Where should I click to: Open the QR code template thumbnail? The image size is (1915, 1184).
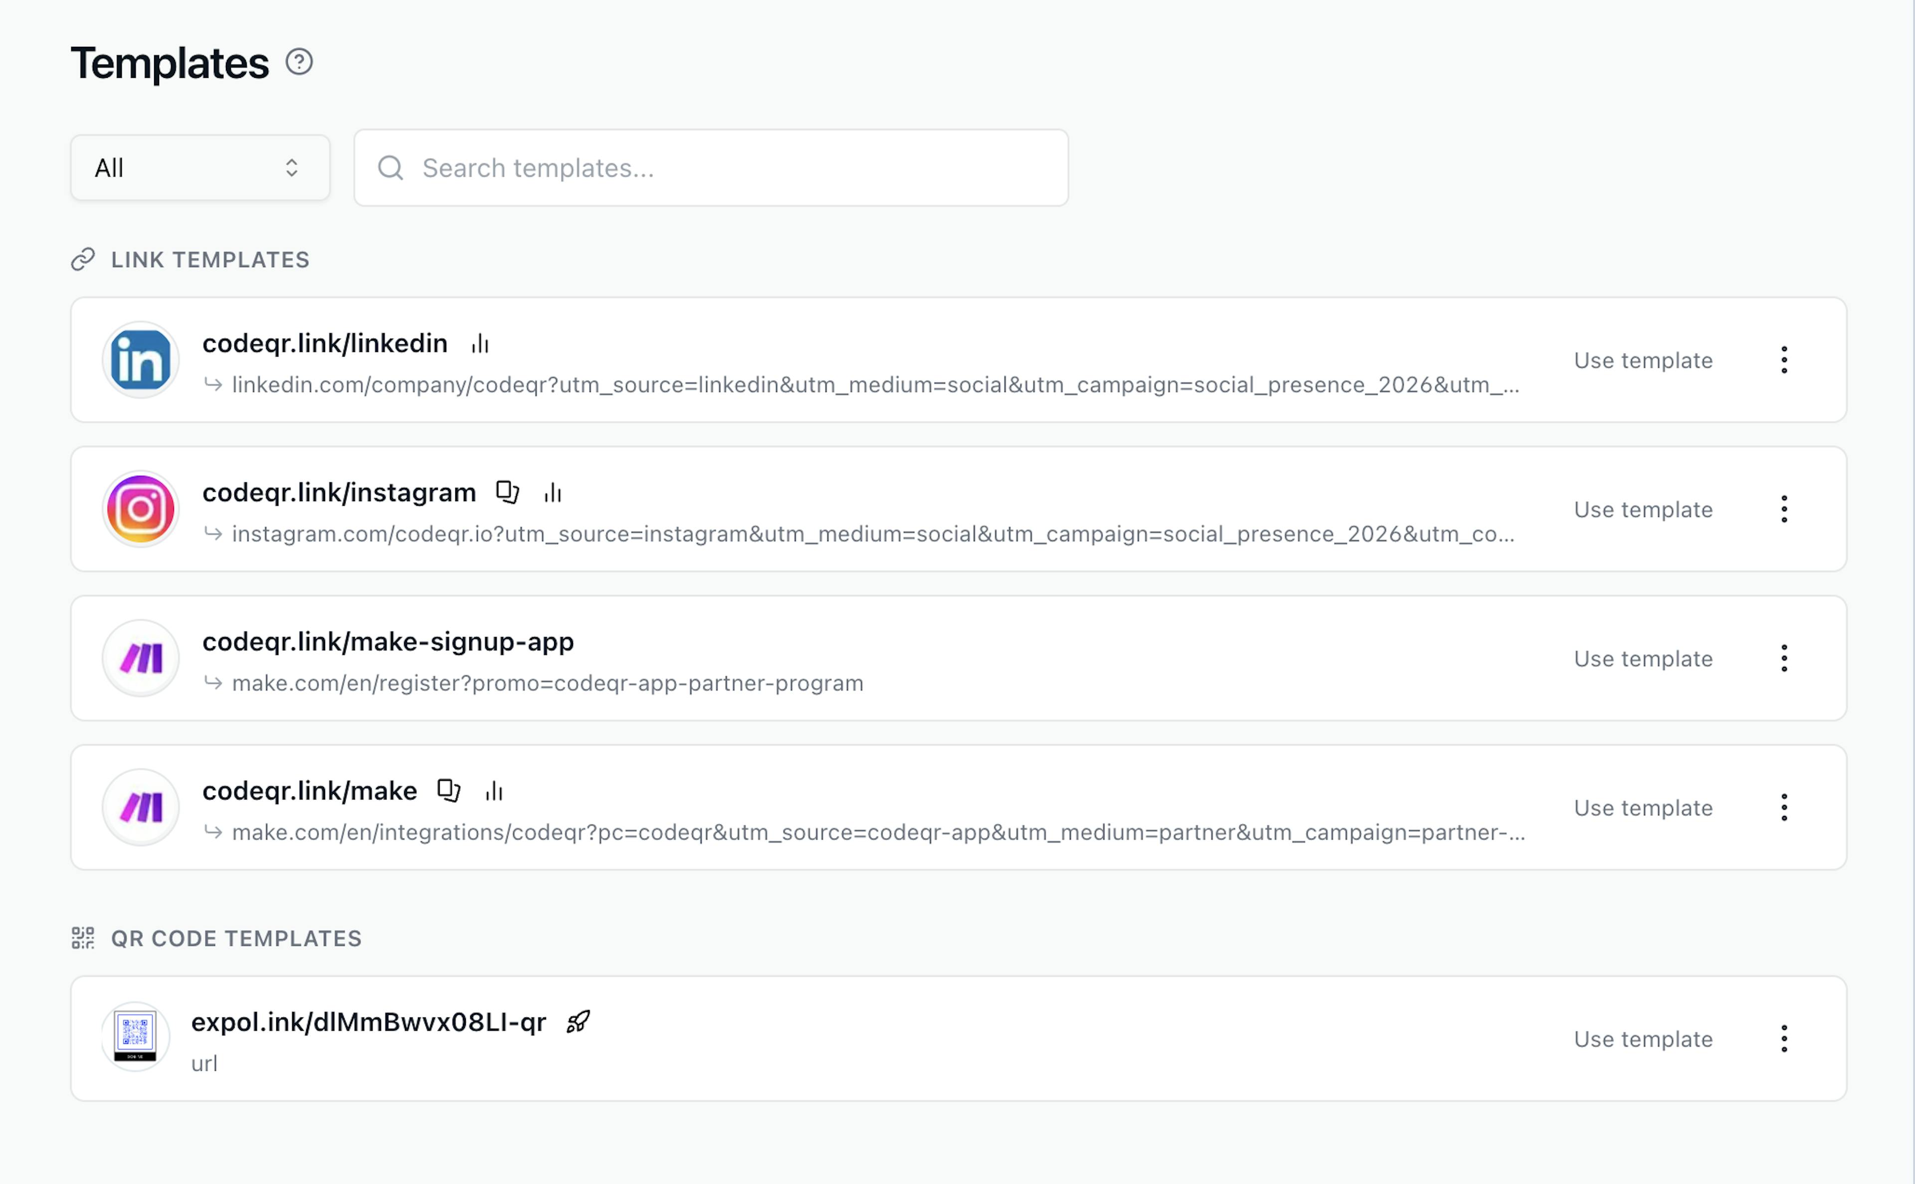click(x=136, y=1037)
